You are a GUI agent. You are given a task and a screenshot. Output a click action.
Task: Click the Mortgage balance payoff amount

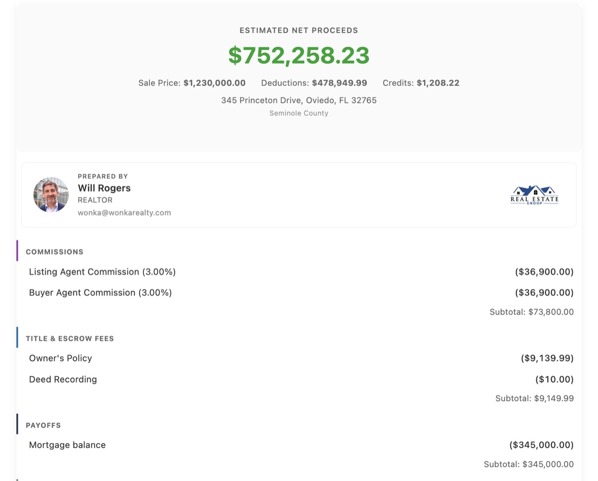pos(541,445)
